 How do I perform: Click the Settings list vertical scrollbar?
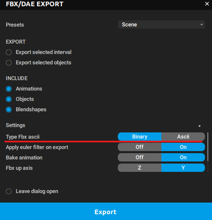tap(208, 147)
